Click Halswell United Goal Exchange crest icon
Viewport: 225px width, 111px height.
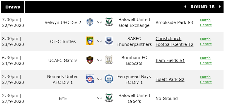pyautogui.click(x=109, y=22)
